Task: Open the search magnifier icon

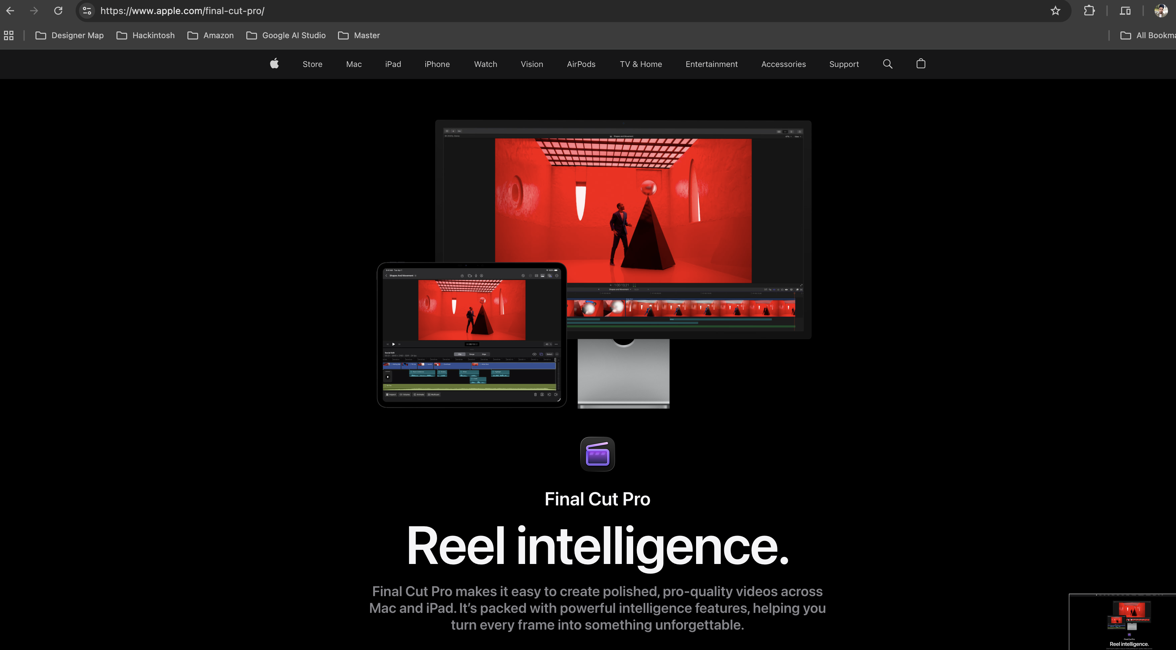Action: coord(888,64)
